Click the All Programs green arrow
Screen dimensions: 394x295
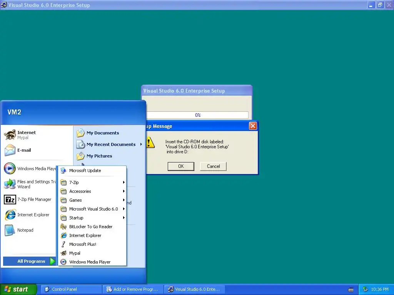point(52,261)
